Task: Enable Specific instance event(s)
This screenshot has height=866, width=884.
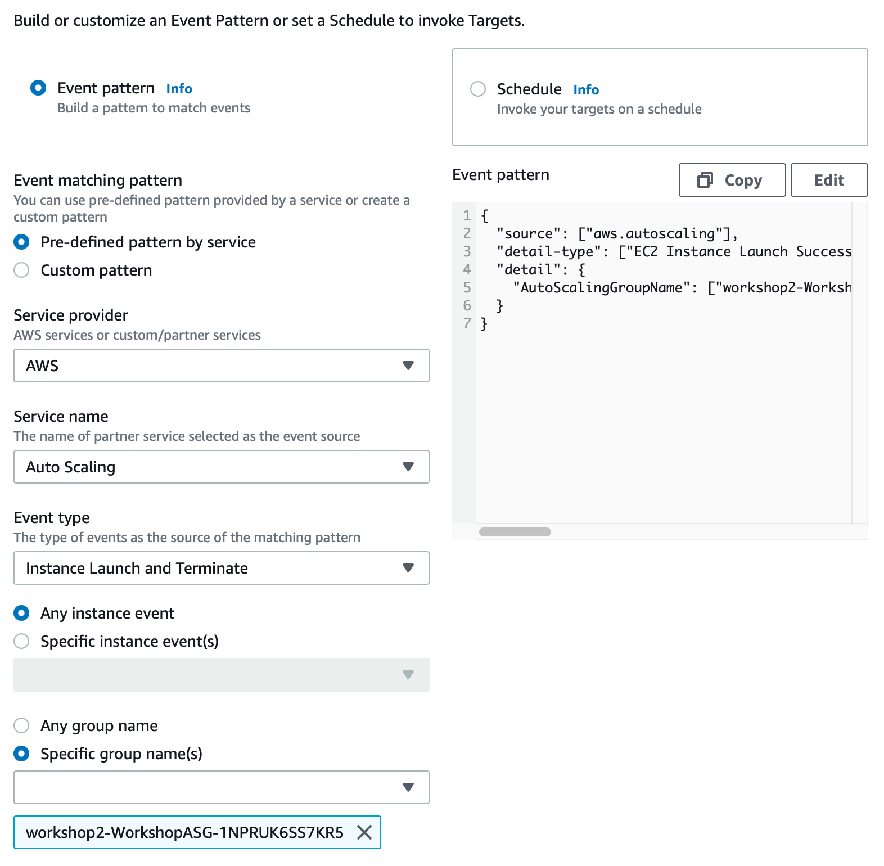Action: coord(21,641)
